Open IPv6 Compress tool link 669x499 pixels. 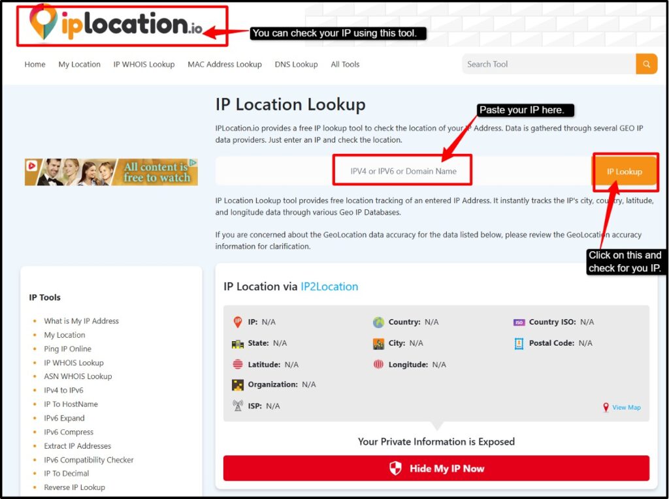tap(69, 432)
